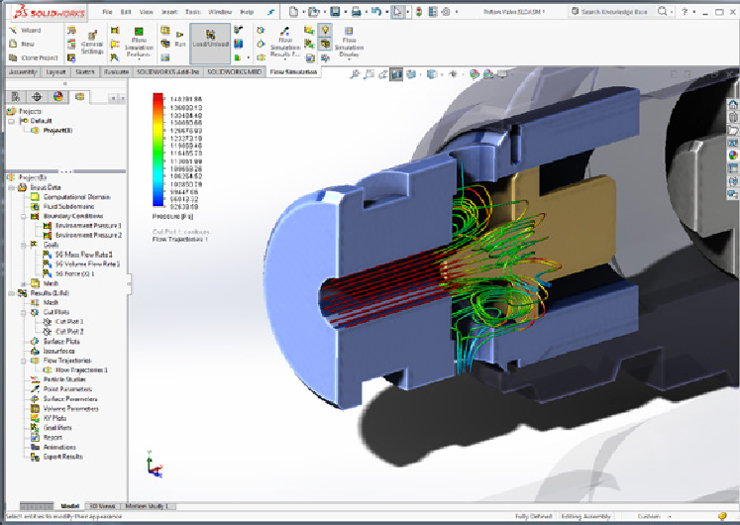Open the DisplayManager tab icon

click(x=58, y=97)
